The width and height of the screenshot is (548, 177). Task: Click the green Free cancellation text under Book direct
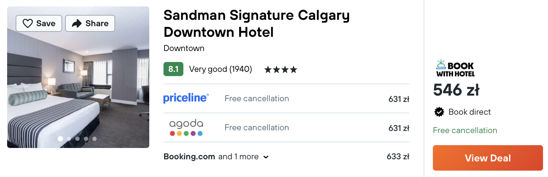tap(465, 130)
